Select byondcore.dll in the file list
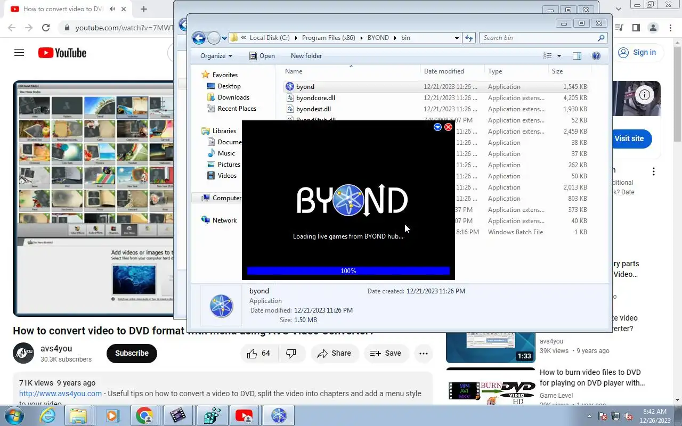 point(315,98)
